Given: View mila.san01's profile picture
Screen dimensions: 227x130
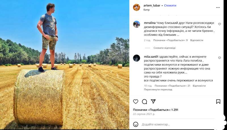Looking at the screenshot, I should [x=136, y=58].
